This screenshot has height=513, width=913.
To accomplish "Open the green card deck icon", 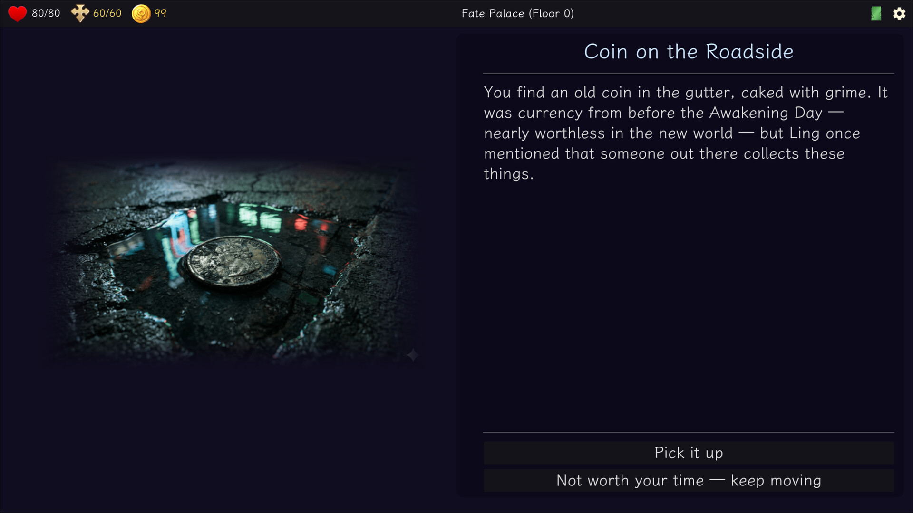I will (x=876, y=13).
